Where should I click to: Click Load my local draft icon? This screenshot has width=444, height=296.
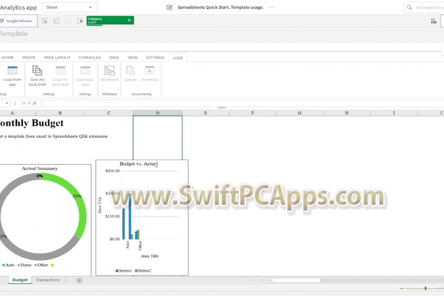(60, 70)
